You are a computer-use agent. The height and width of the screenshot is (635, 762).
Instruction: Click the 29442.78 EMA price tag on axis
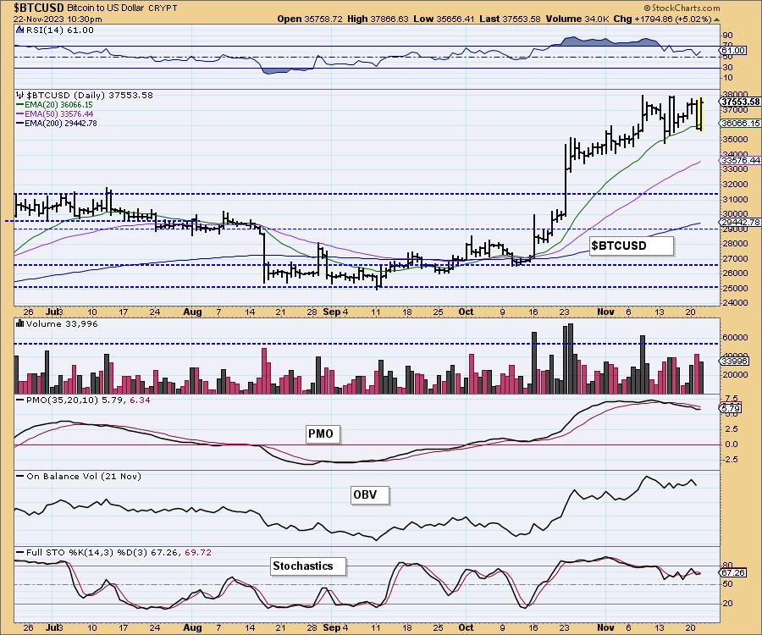tap(741, 222)
